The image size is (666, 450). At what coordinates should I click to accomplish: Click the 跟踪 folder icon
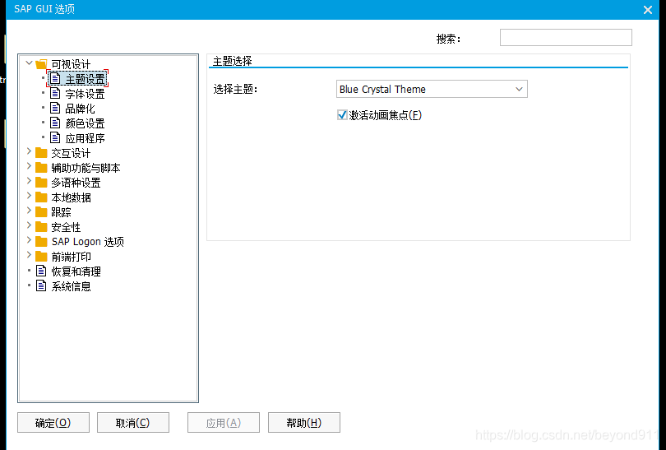coord(41,212)
